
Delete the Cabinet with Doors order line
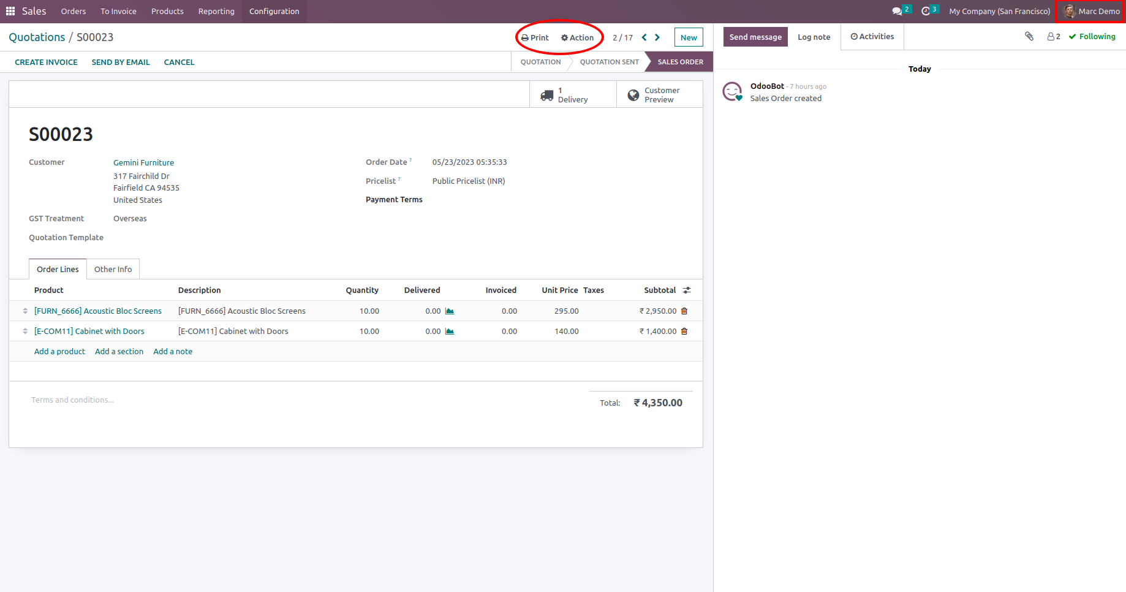684,332
